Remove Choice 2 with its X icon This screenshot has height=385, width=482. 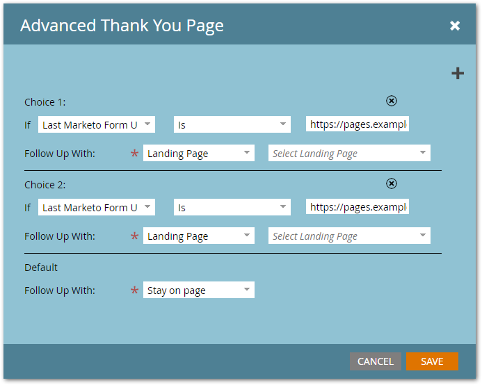point(392,183)
